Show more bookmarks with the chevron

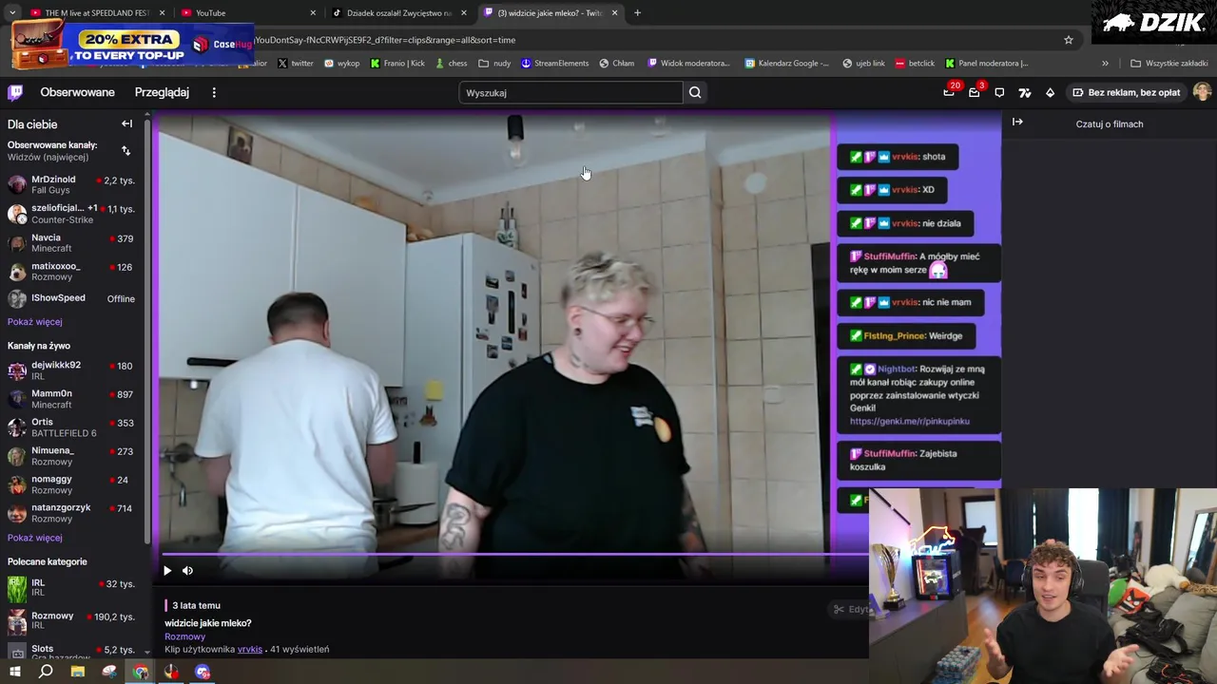click(x=1105, y=64)
